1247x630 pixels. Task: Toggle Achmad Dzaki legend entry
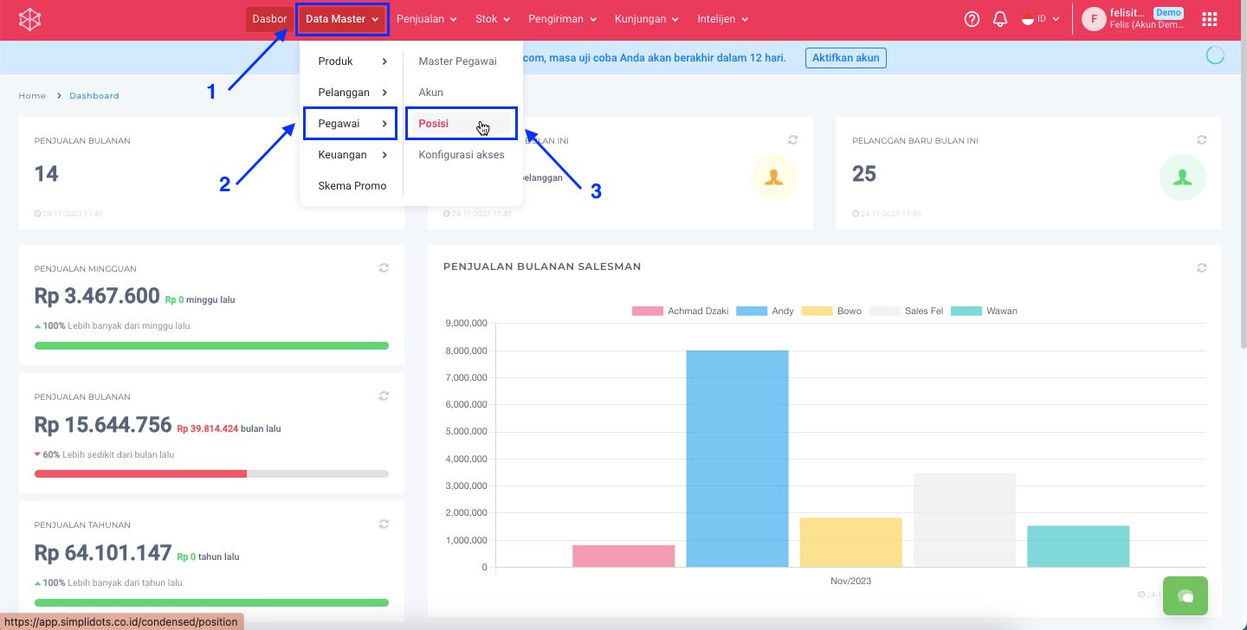[680, 311]
